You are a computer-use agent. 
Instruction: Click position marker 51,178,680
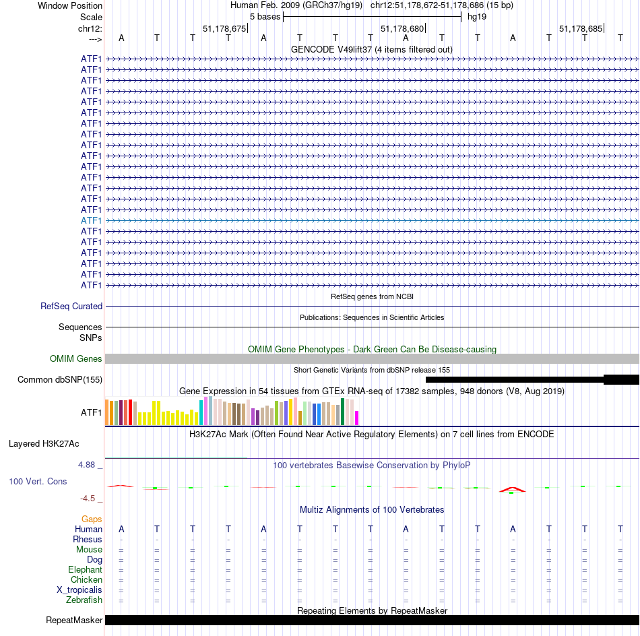(x=402, y=28)
